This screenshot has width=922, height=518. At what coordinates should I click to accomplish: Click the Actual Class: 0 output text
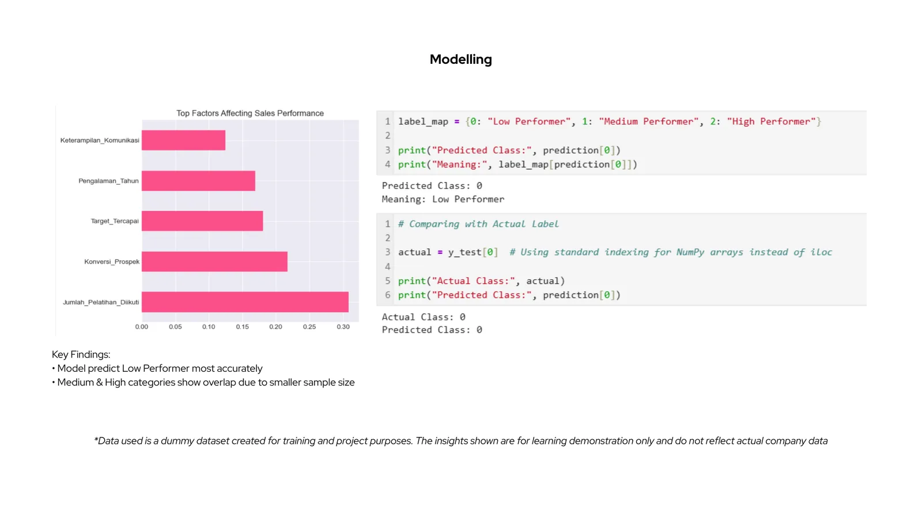point(424,317)
